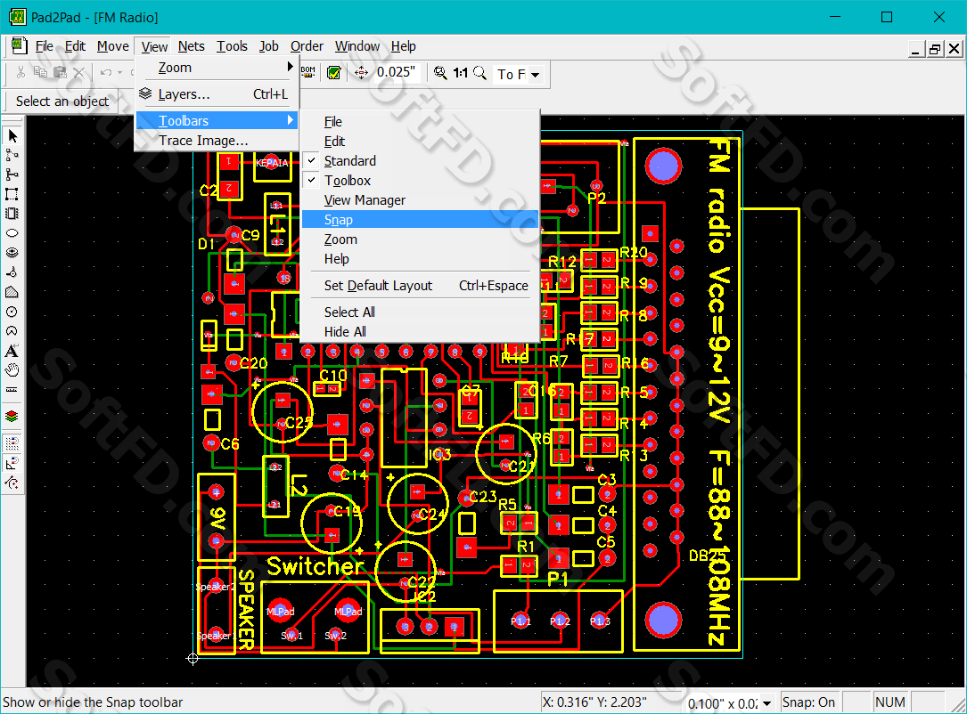Click the BOM bill of materials icon
967x714 pixels.
point(308,73)
